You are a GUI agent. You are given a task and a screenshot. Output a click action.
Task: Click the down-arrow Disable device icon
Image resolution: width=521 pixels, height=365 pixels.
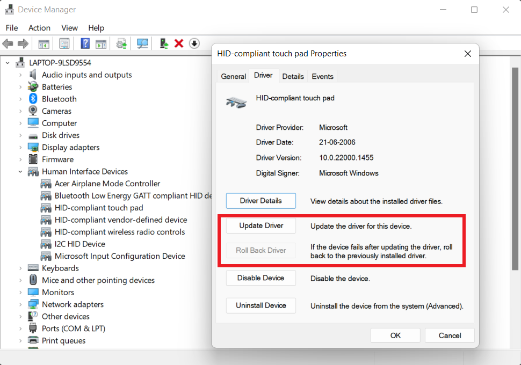[194, 43]
